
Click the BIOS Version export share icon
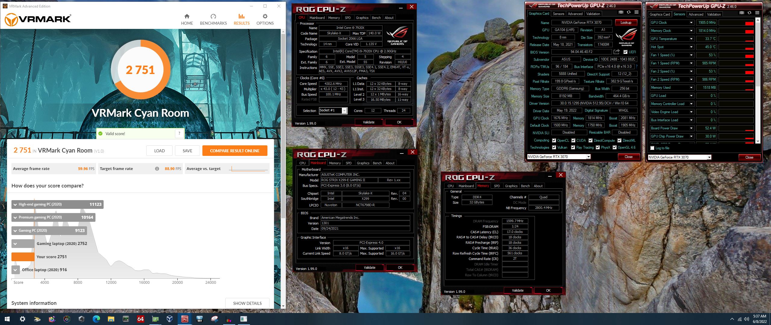click(616, 52)
